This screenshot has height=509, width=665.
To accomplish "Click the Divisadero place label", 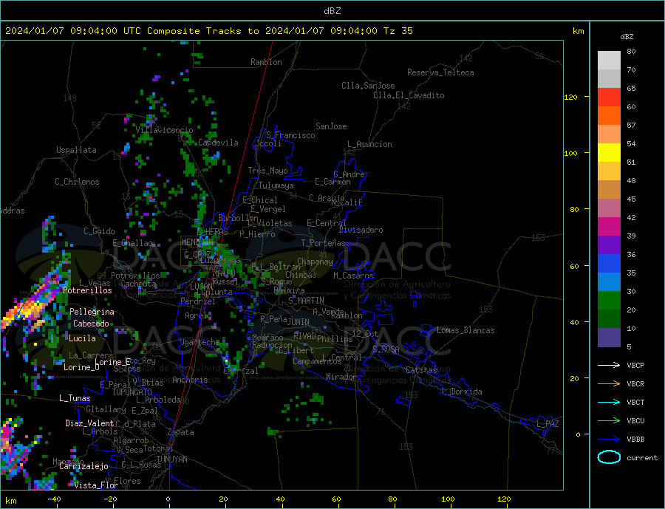I will pyautogui.click(x=361, y=230).
